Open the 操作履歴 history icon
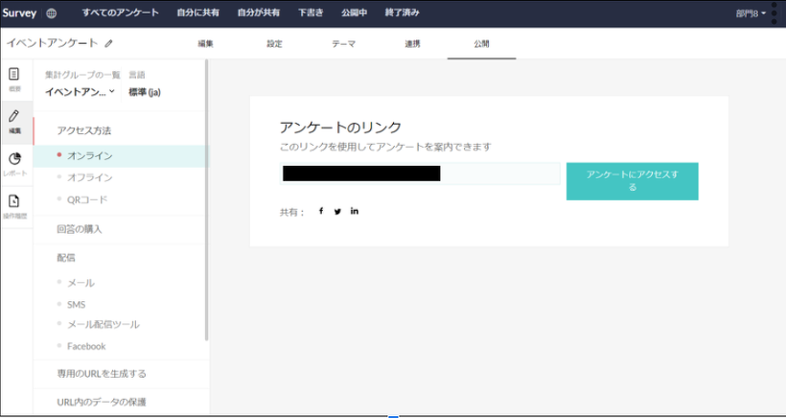Screen dimensions: 786x418 pos(14,204)
